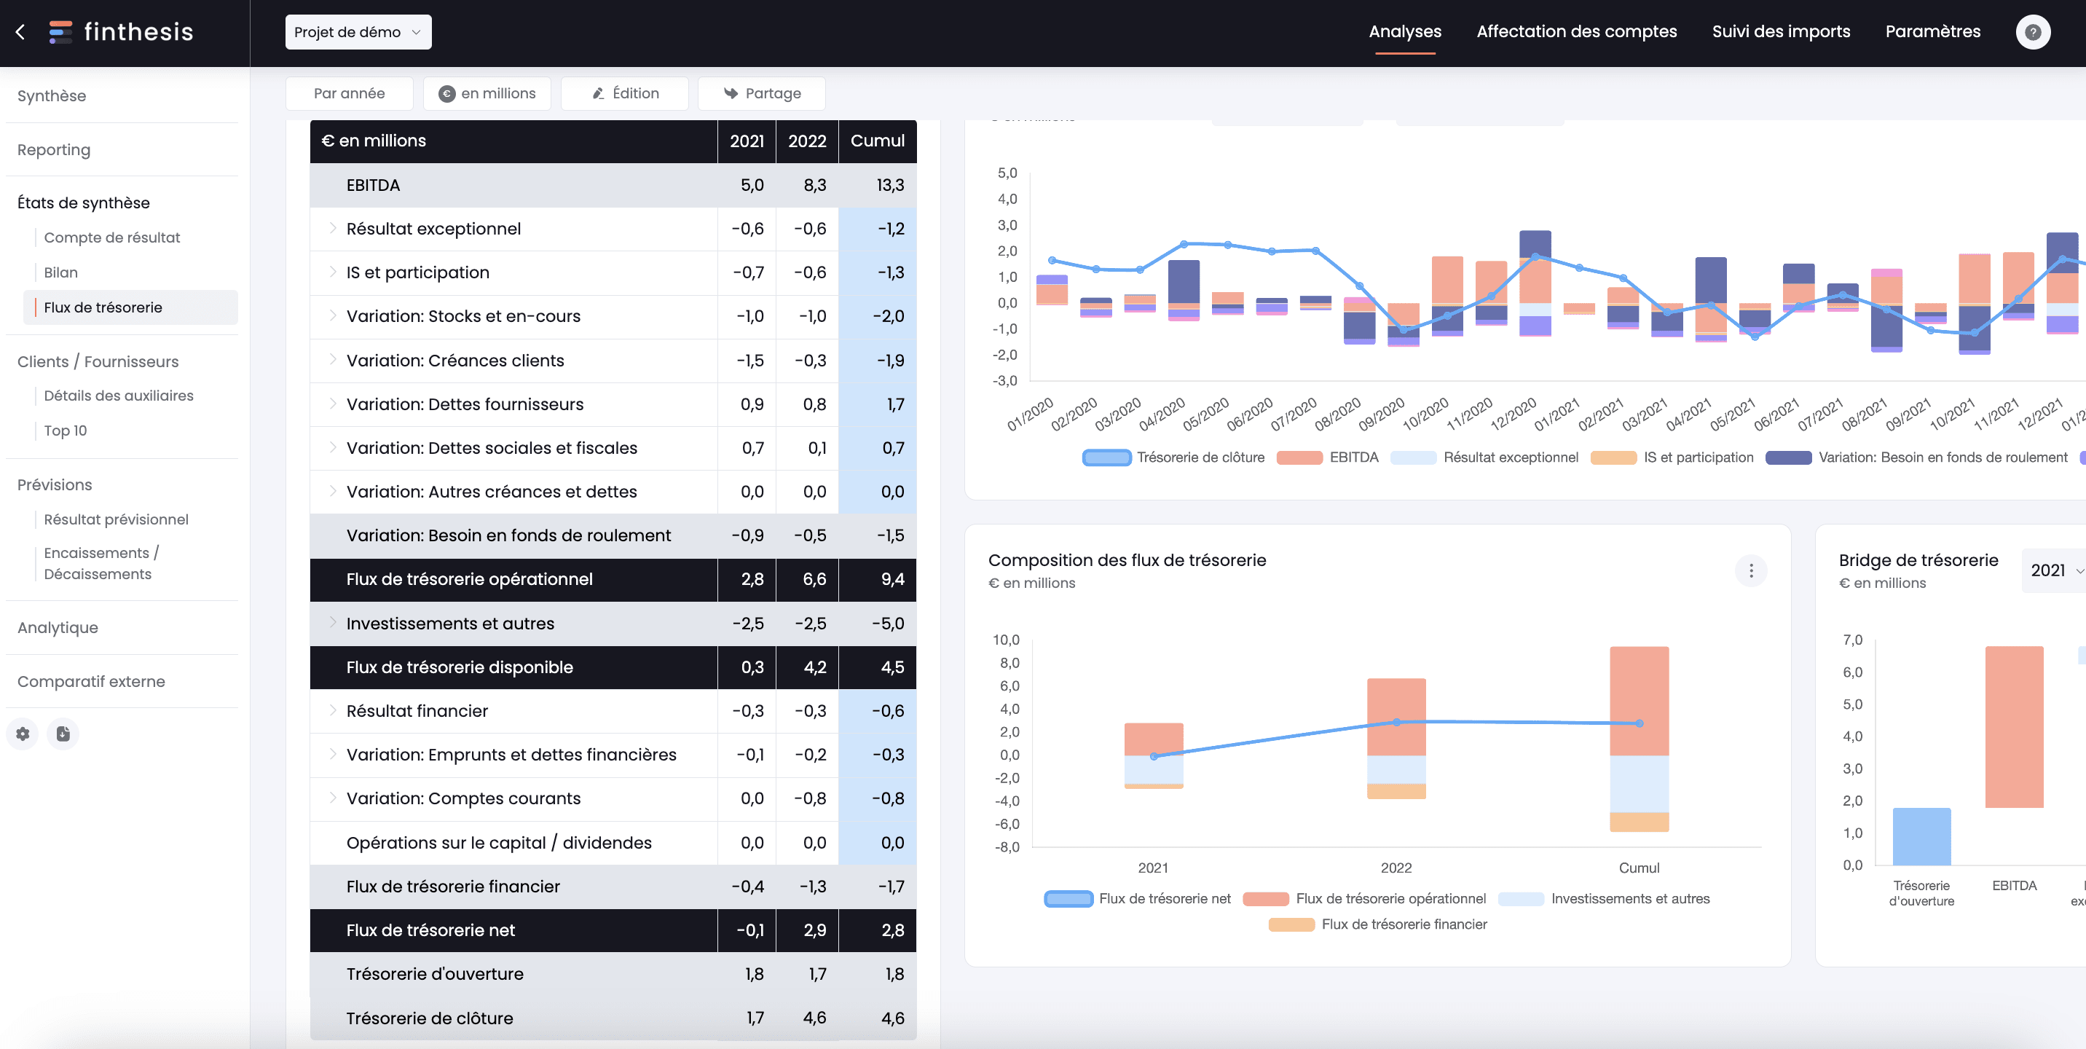The image size is (2086, 1049).
Task: Open Analytique in the sidebar
Action: (58, 628)
